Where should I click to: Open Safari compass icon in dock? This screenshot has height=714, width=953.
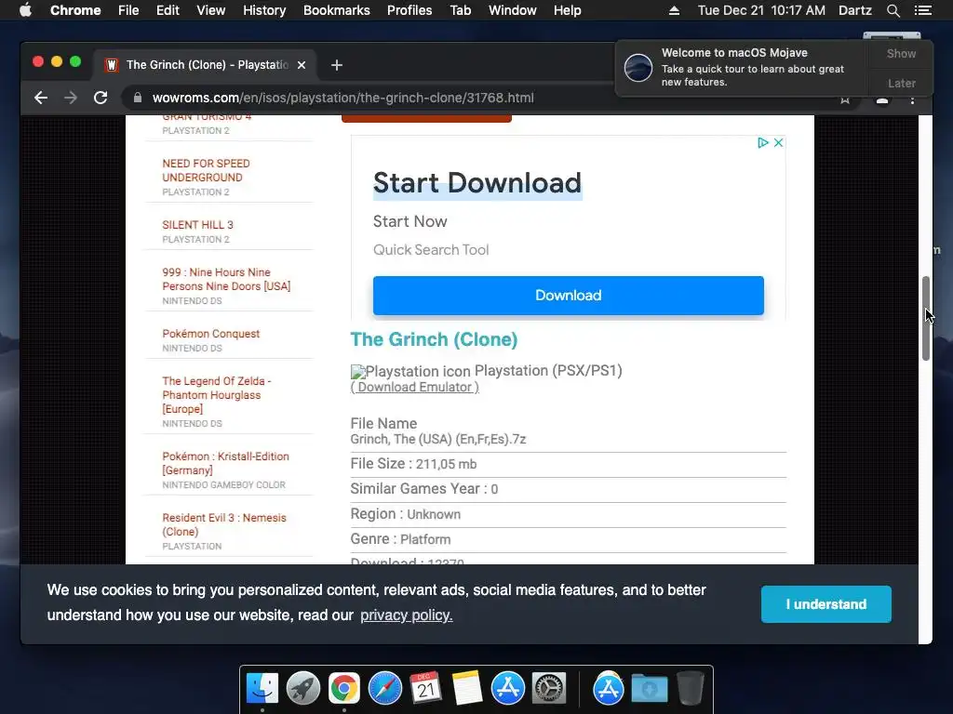coord(384,689)
